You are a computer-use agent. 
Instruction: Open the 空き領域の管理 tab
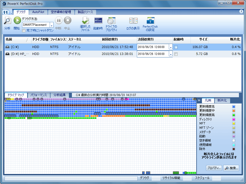61,12
